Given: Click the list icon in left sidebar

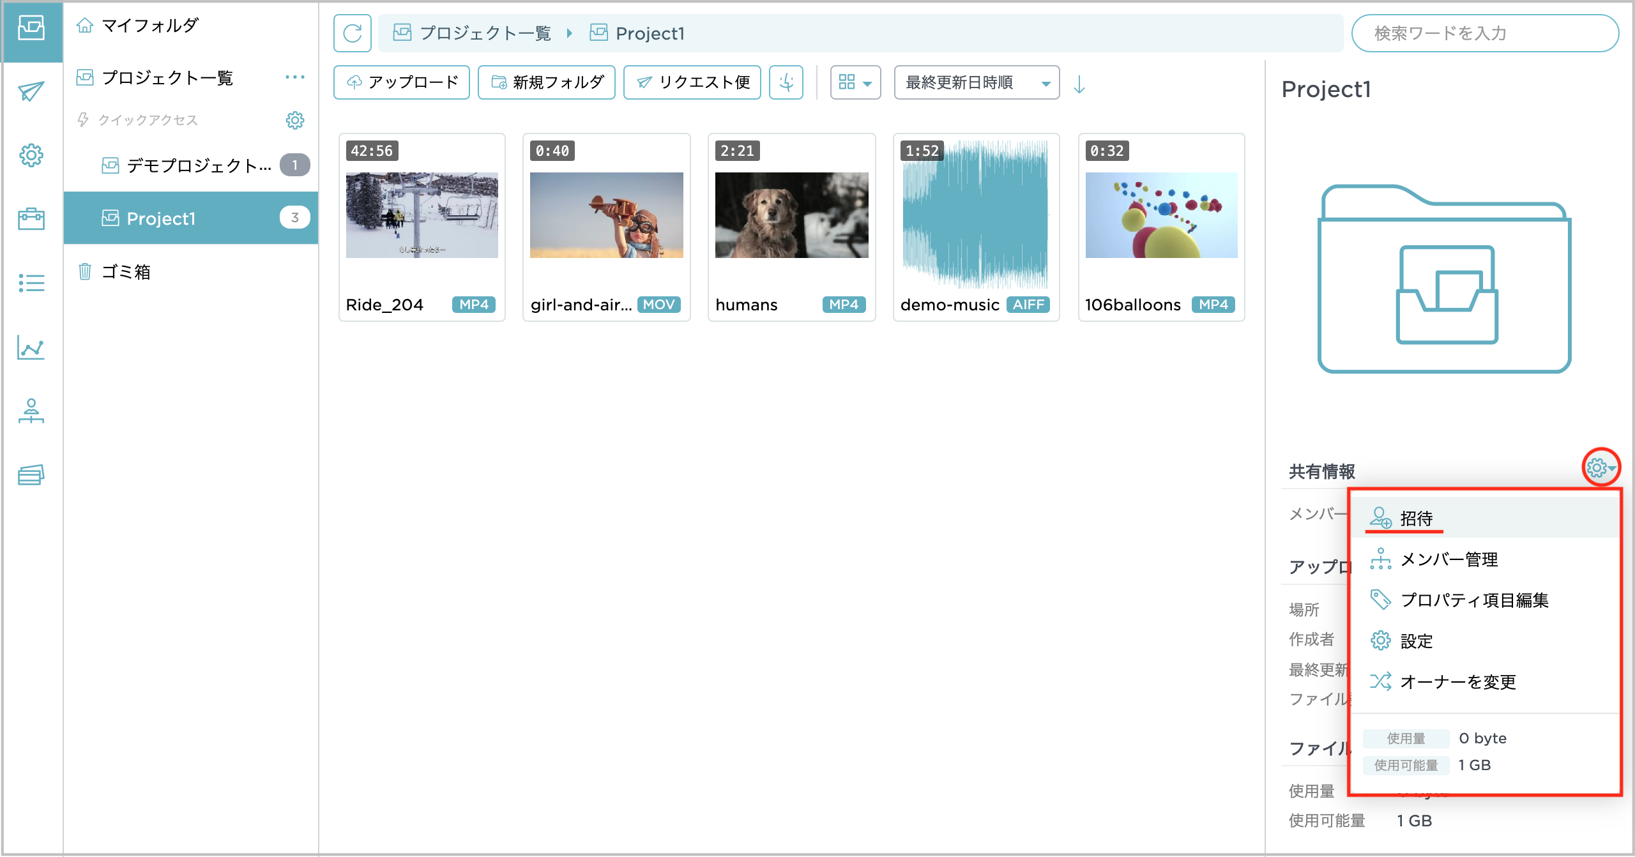Looking at the screenshot, I should click(31, 283).
